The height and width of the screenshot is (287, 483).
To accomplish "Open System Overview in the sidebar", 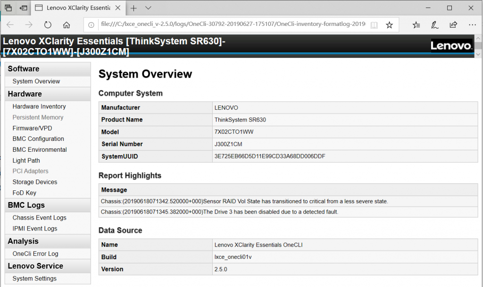I will [36, 81].
